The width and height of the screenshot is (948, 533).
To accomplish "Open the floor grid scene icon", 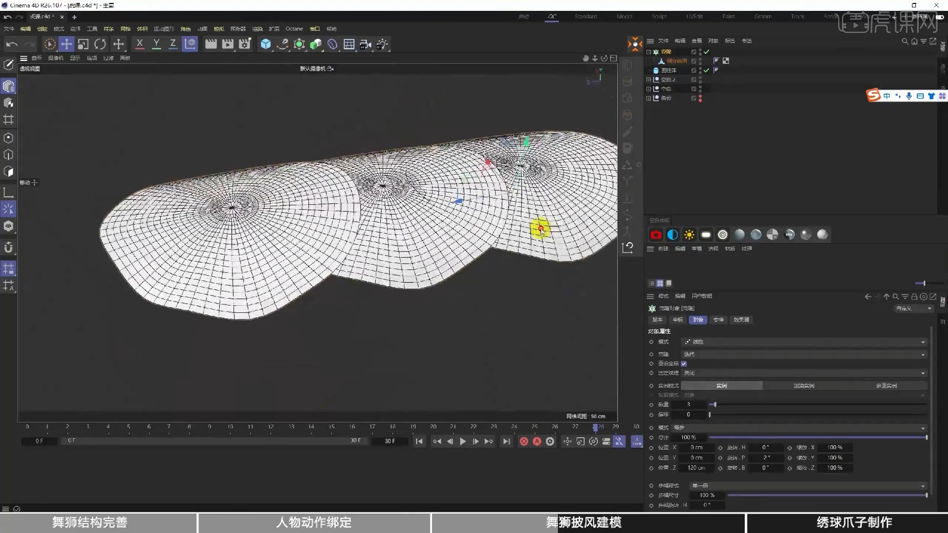I will [x=349, y=44].
